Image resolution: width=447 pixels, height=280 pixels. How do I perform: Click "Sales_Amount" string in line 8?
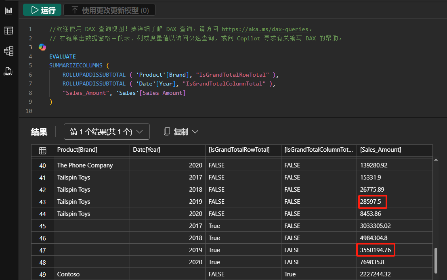[86, 93]
